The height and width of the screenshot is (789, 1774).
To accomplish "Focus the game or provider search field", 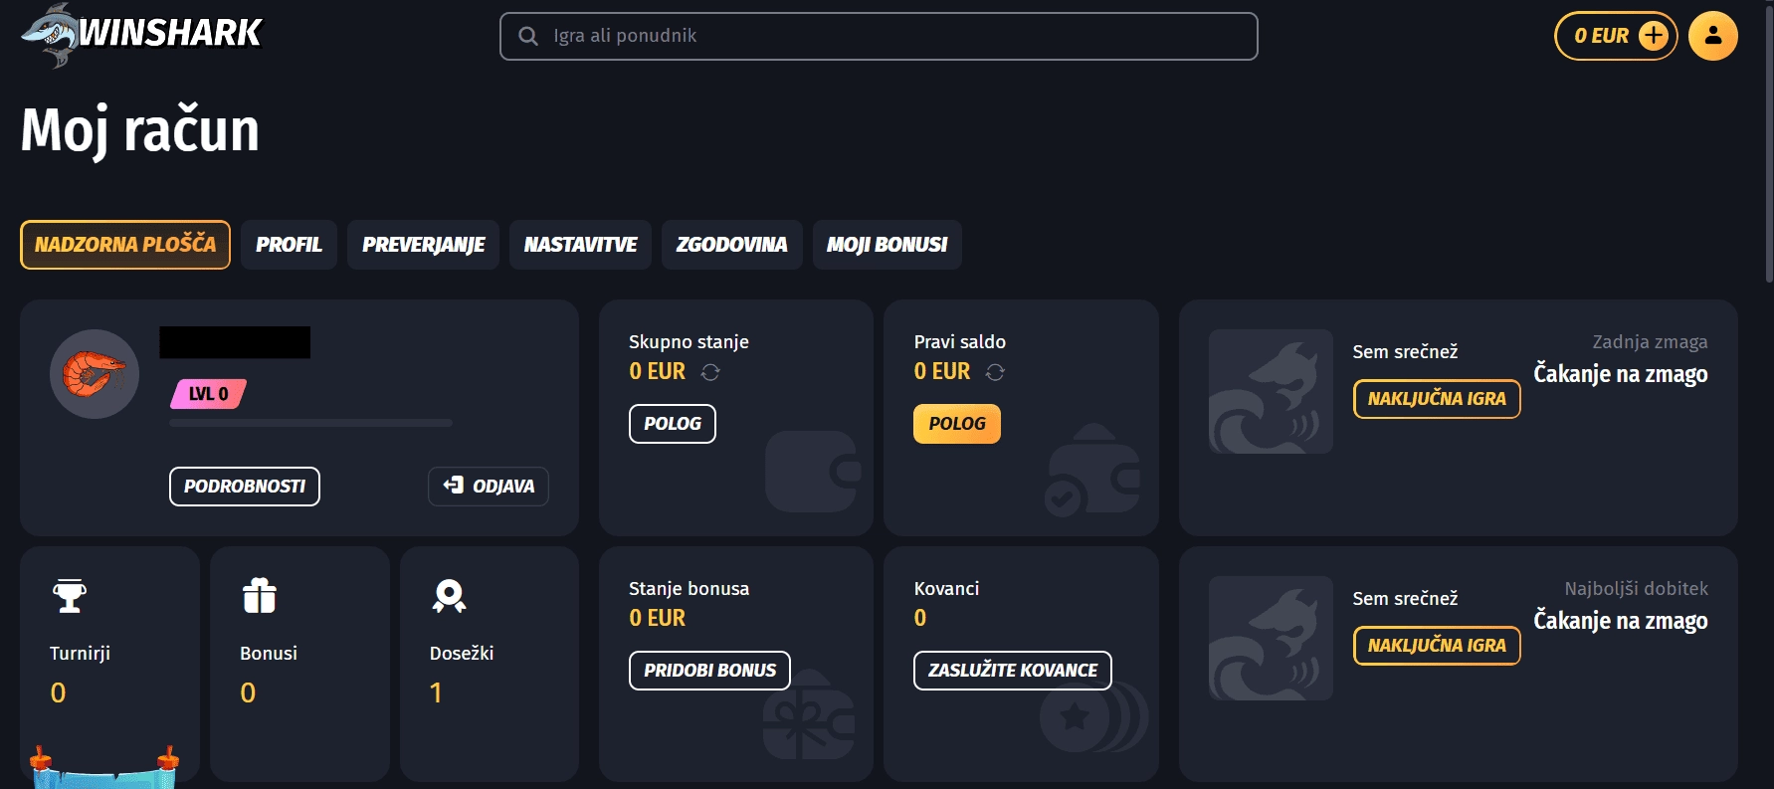I will (879, 36).
